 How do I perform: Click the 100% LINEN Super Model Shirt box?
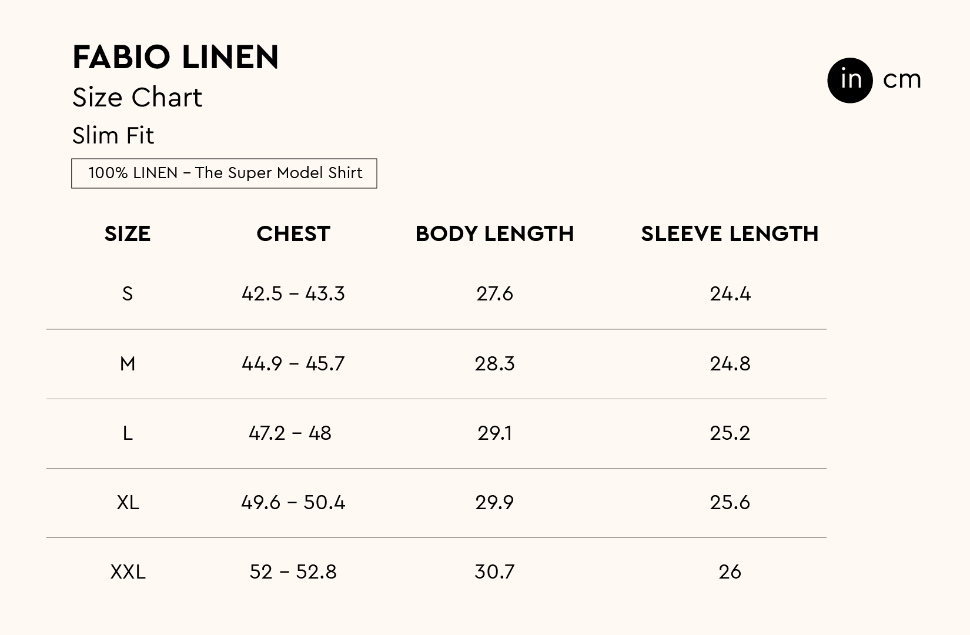pyautogui.click(x=224, y=173)
